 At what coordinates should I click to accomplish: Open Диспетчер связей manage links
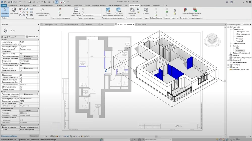tap(132, 12)
